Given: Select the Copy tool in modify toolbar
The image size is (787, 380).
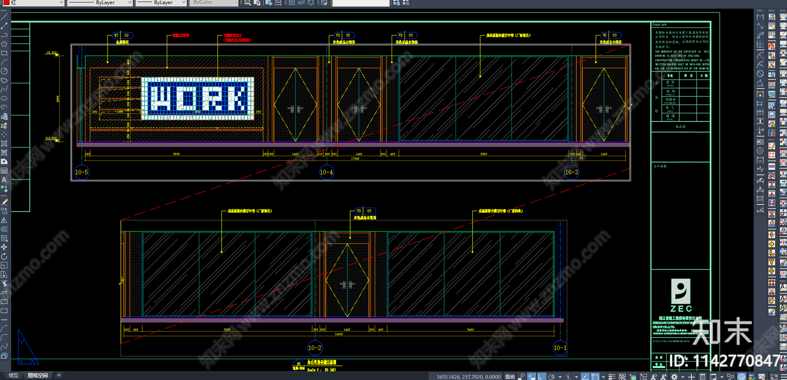Looking at the screenshot, I should pyautogui.click(x=4, y=210).
